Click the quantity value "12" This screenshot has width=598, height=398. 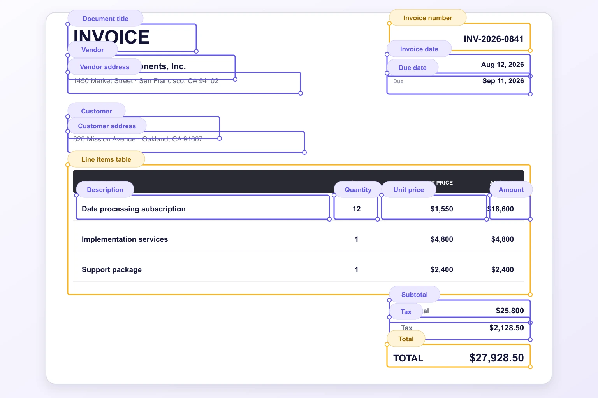[x=357, y=209]
